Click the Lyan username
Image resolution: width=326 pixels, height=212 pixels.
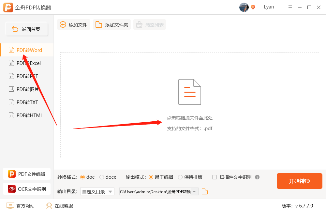[x=269, y=7]
